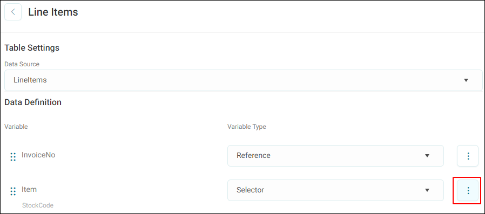The width and height of the screenshot is (485, 214).
Task: Click the Data Source field label
Action: (x=22, y=64)
